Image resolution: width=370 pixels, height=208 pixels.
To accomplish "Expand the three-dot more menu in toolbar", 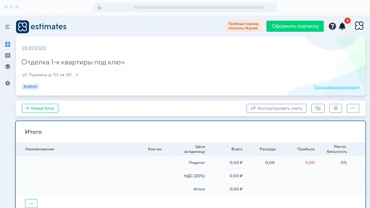I will pos(353,108).
